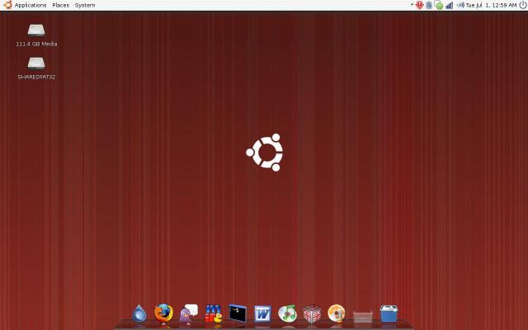This screenshot has width=528, height=330.
Task: Click the red update notifier arrow
Action: click(x=419, y=5)
